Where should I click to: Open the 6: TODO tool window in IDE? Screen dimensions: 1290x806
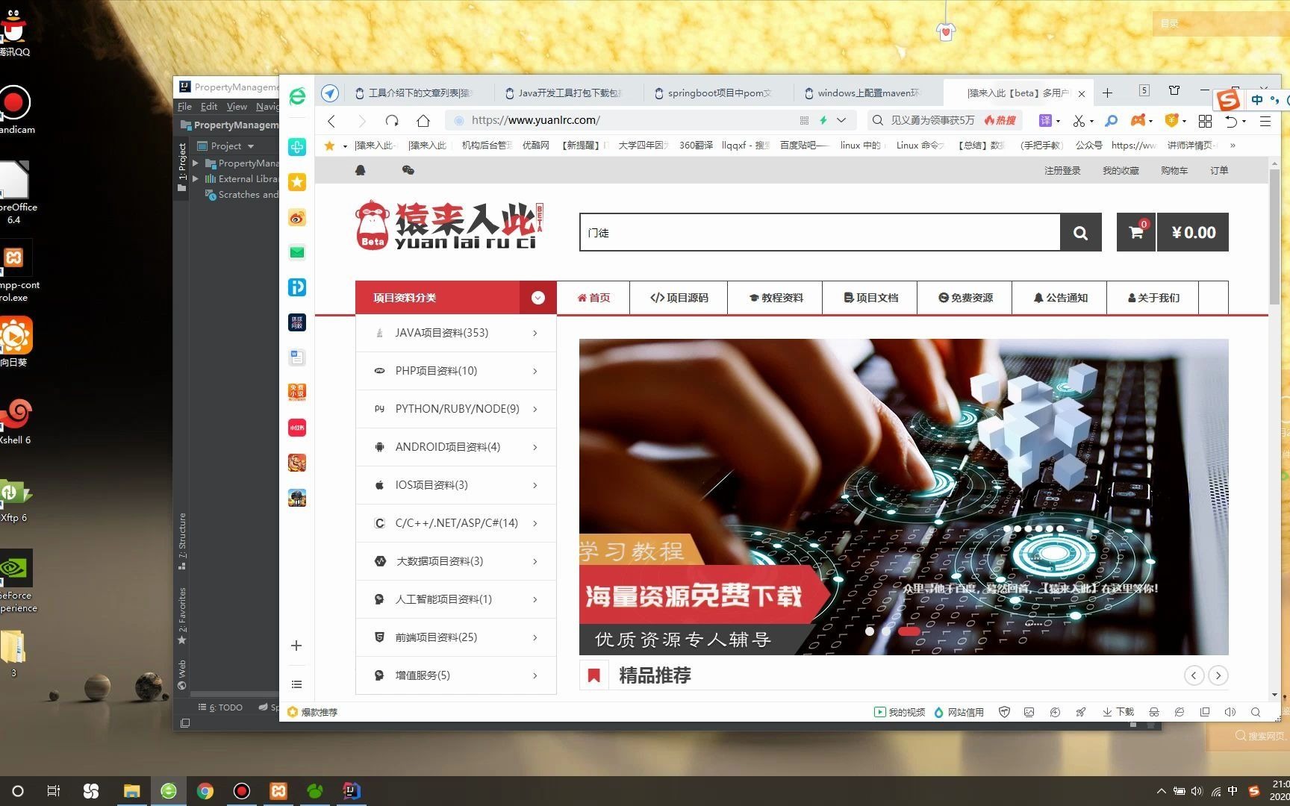pos(220,707)
